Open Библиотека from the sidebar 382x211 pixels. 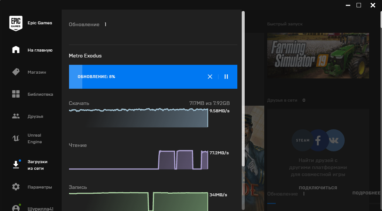(x=40, y=94)
